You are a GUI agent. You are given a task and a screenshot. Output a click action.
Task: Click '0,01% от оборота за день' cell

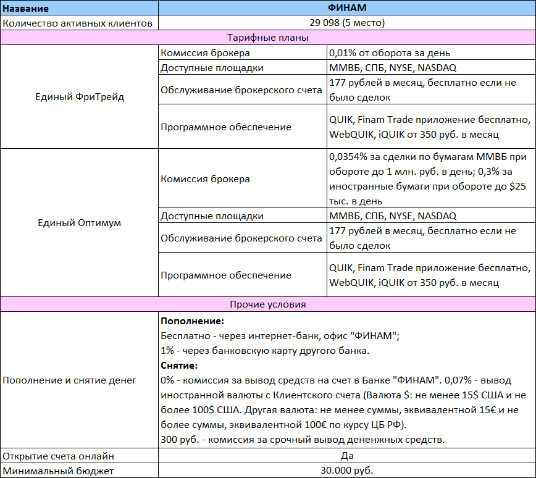point(431,52)
